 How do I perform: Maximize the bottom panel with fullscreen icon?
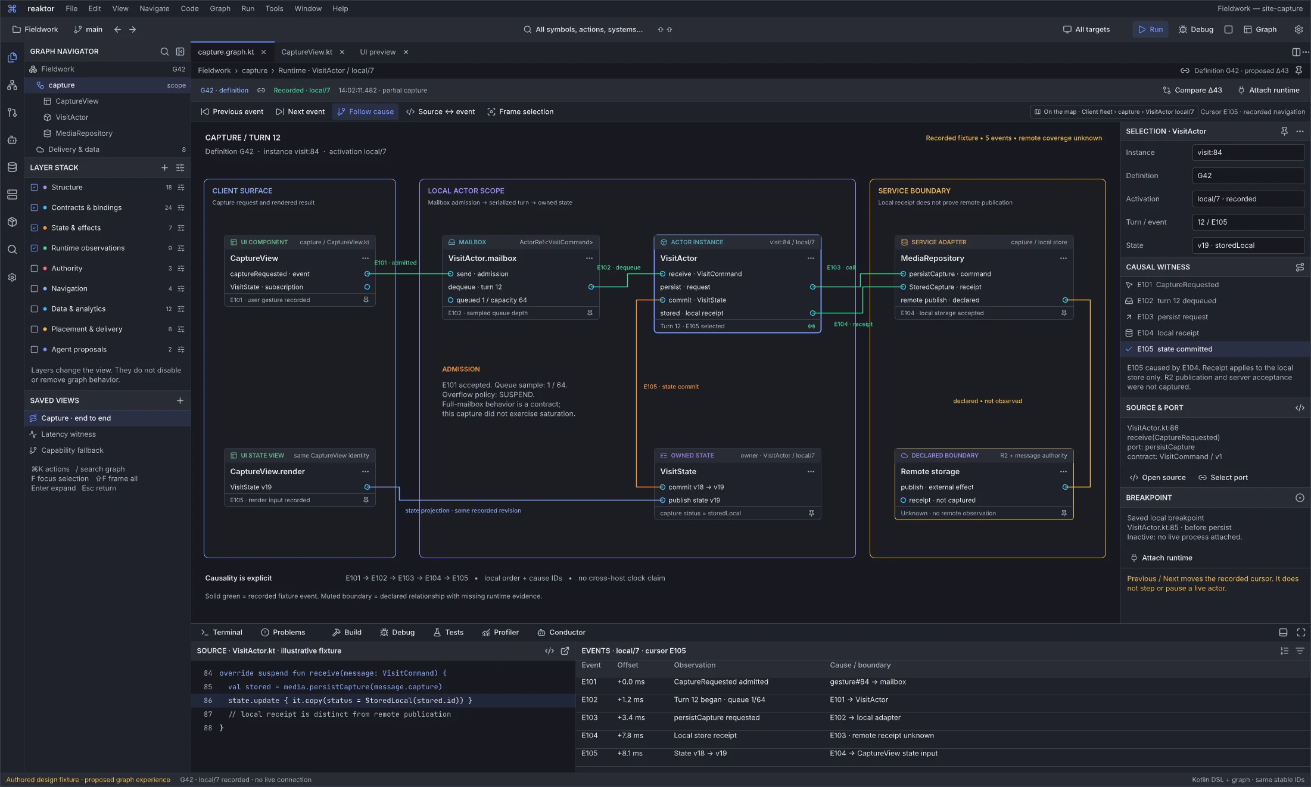pyautogui.click(x=1301, y=632)
